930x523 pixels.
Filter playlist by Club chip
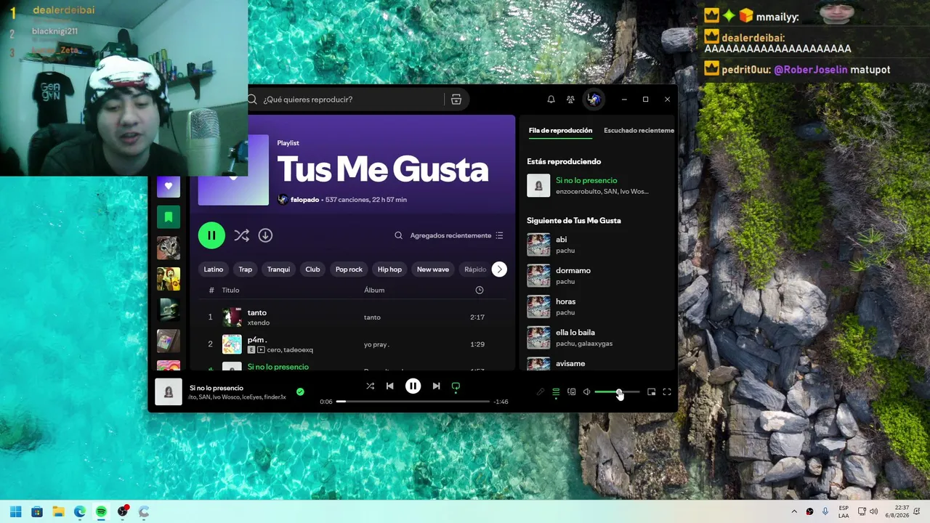tap(312, 269)
